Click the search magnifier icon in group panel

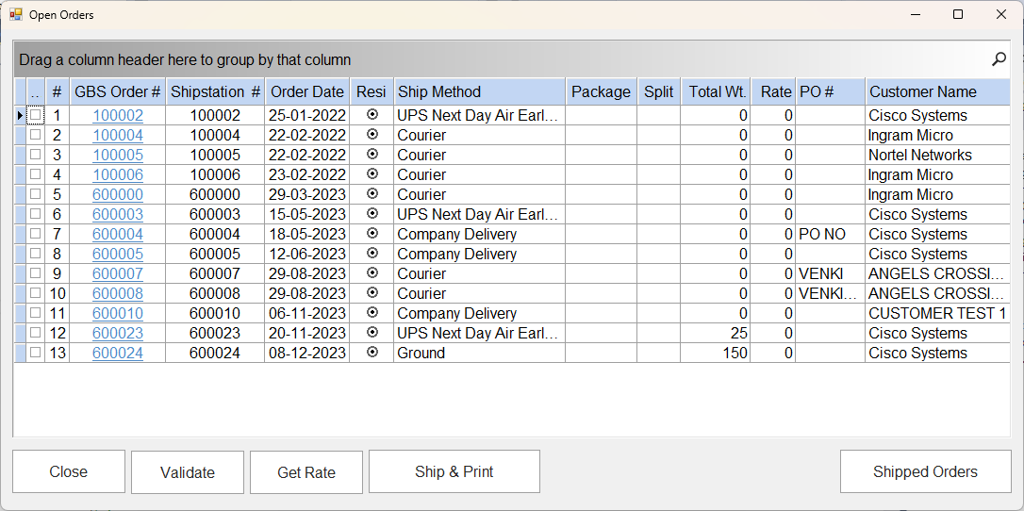click(x=999, y=59)
